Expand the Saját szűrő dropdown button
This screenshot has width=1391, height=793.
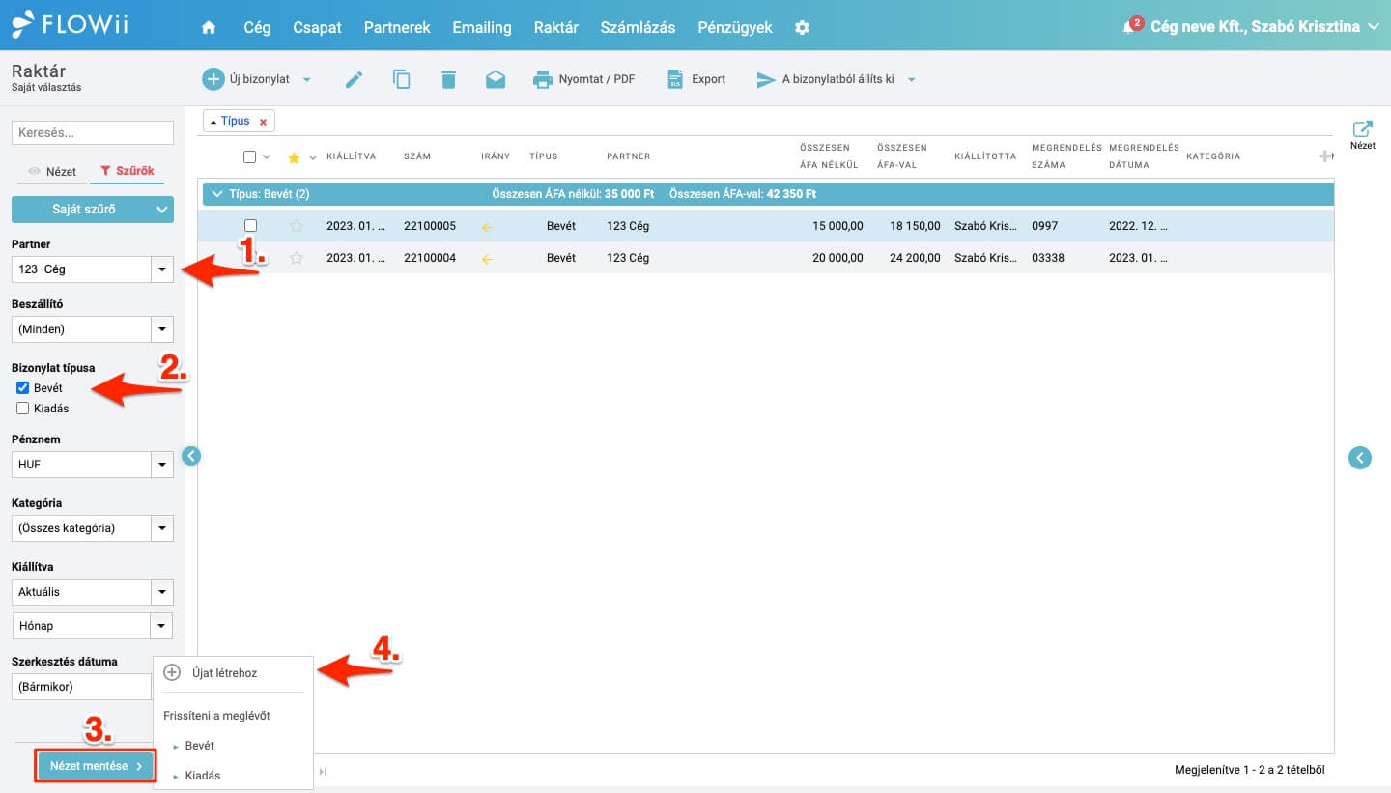93,209
